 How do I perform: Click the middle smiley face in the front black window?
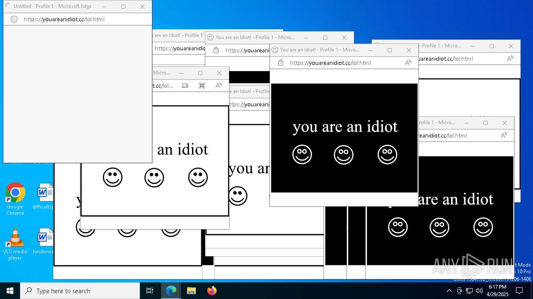(344, 154)
